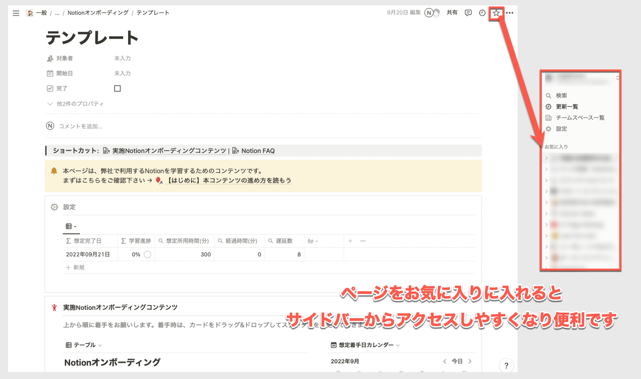
Task: Open the three-dot page options menu
Action: 510,13
